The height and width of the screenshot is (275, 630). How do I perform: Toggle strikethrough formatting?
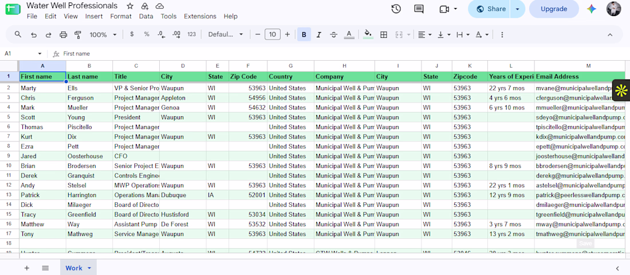(333, 35)
